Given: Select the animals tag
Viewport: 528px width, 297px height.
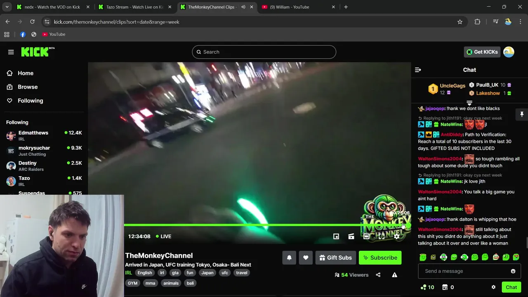Looking at the screenshot, I should click(171, 283).
